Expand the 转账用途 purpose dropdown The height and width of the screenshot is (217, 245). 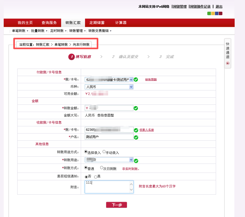[131, 160]
